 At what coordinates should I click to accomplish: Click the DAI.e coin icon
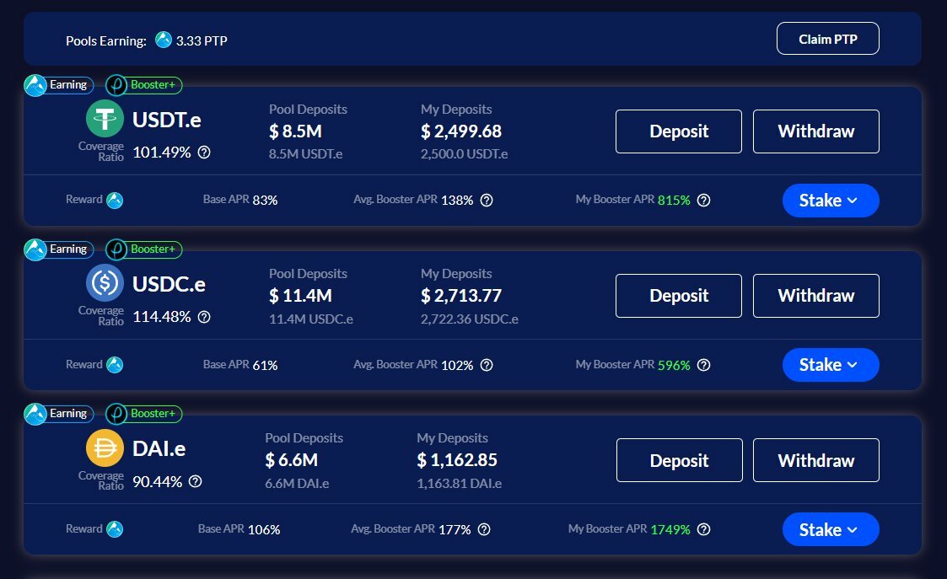[105, 448]
